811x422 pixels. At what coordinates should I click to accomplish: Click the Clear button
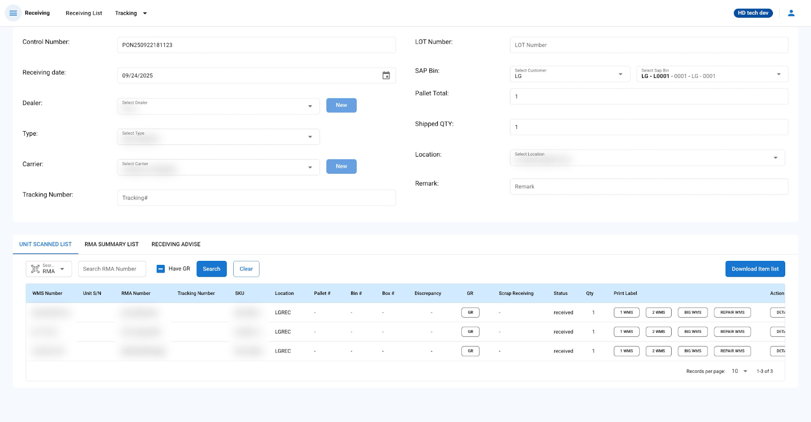point(246,269)
